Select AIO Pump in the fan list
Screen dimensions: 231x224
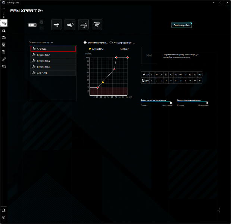(x=53, y=73)
